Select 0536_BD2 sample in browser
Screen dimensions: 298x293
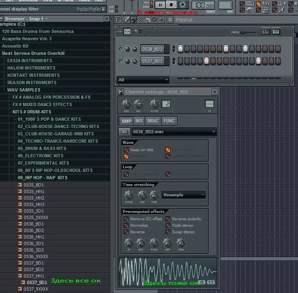34,230
